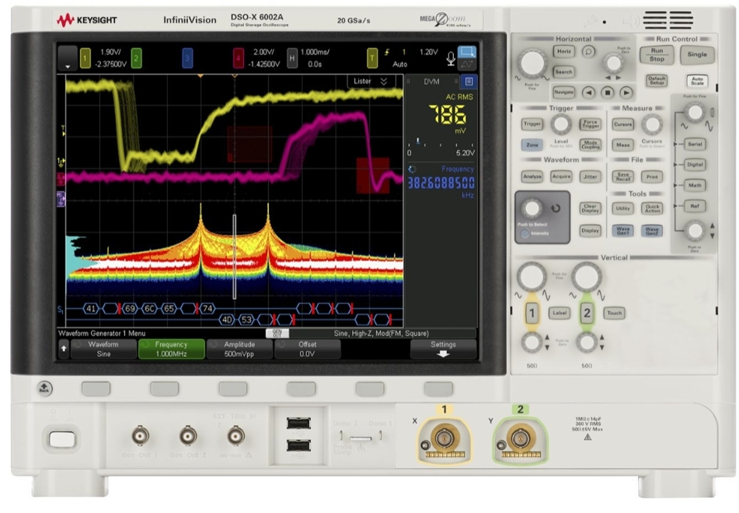Touch the Gen Out 2 BNC connector
Screen dimensions: 739x513
coord(188,436)
